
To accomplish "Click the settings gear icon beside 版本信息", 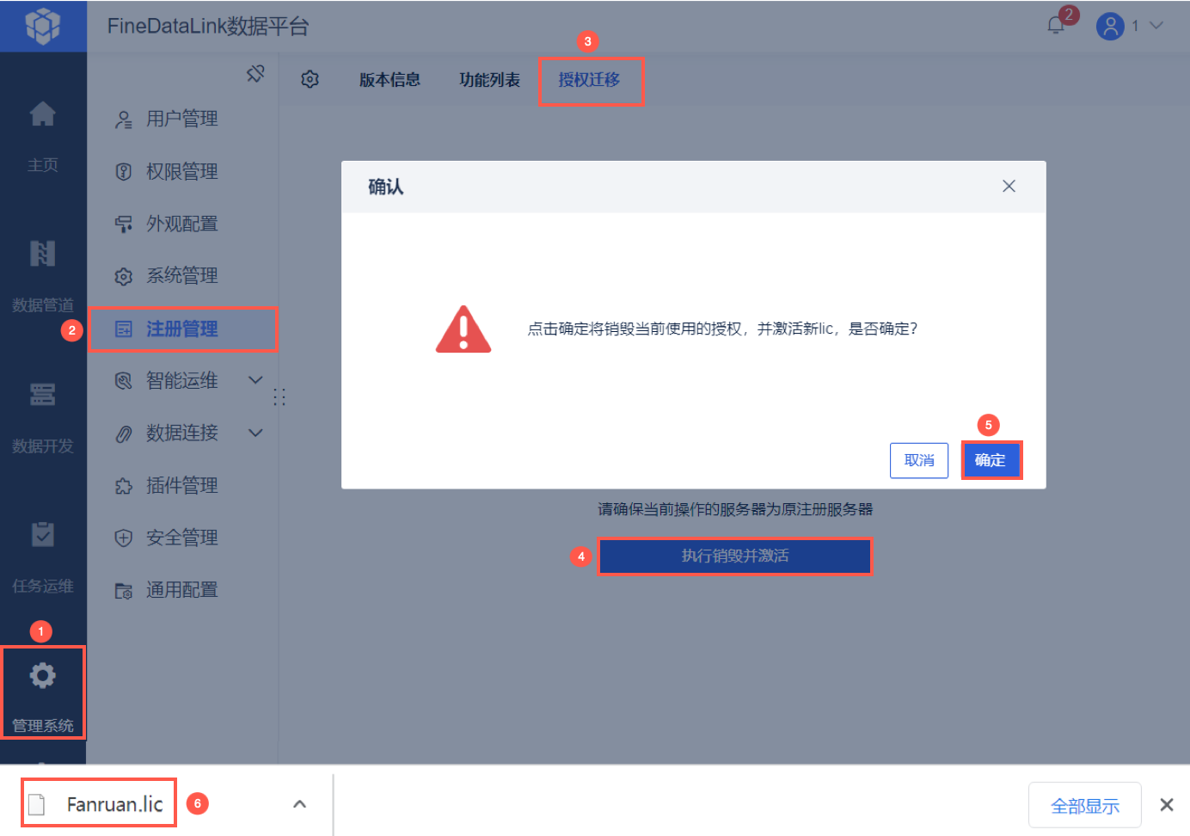I will pos(310,79).
